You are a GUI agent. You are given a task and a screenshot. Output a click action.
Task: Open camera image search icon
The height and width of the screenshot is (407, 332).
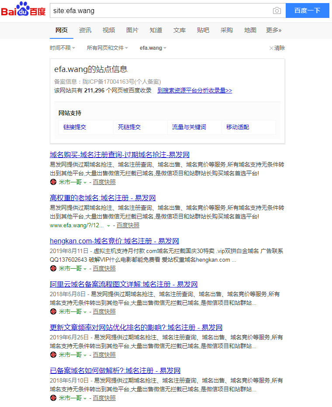[277, 10]
